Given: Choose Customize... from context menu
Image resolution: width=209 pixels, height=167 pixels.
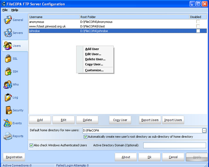Looking at the screenshot, I should click(x=94, y=70).
